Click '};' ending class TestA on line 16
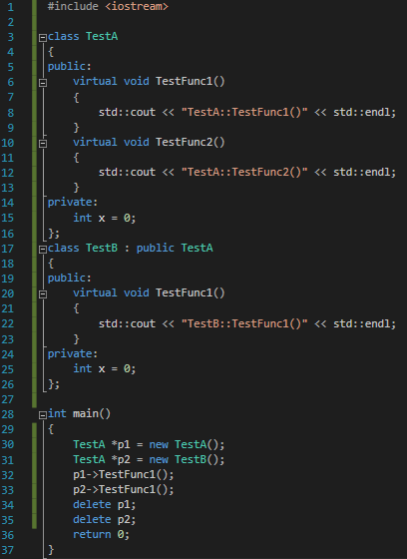407x559 pixels. pos(54,234)
